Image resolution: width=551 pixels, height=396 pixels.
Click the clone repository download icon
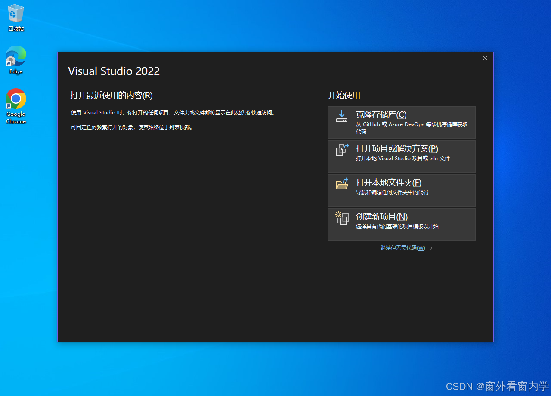click(x=342, y=117)
